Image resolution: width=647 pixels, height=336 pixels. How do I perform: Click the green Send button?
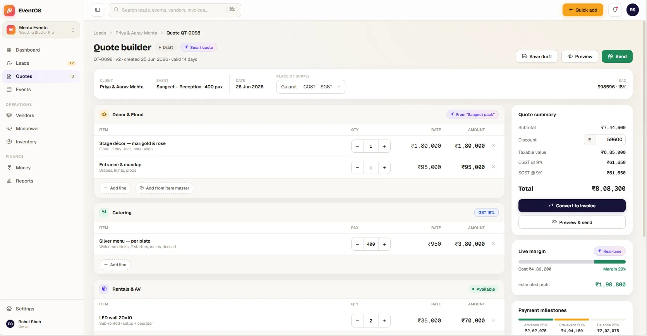click(617, 57)
